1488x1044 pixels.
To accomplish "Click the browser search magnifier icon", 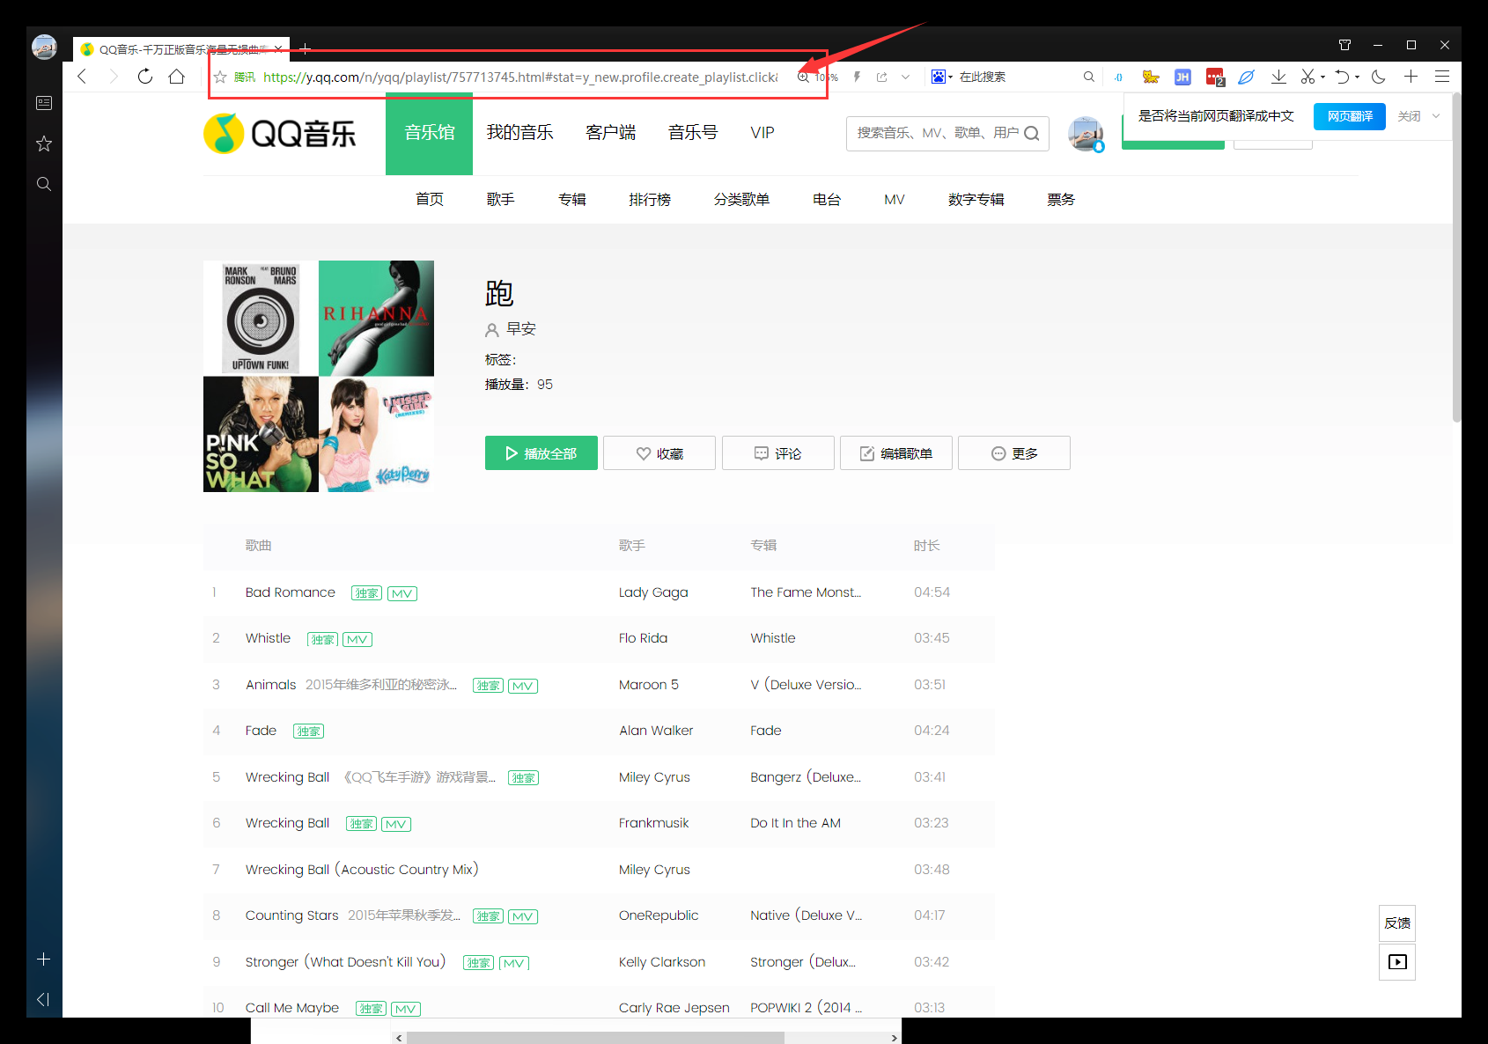I will coord(1089,77).
